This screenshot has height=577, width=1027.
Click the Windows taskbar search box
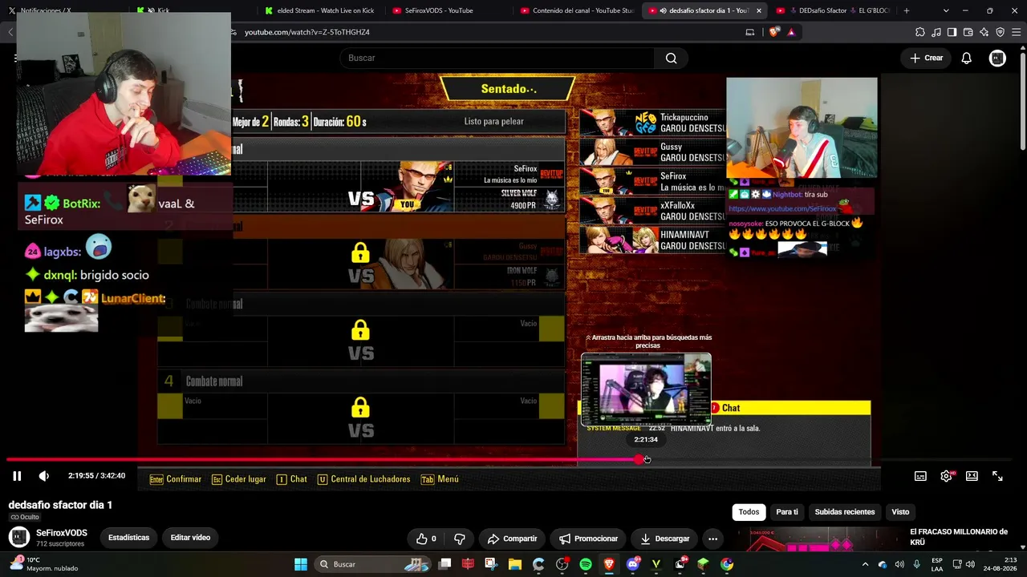(375, 564)
